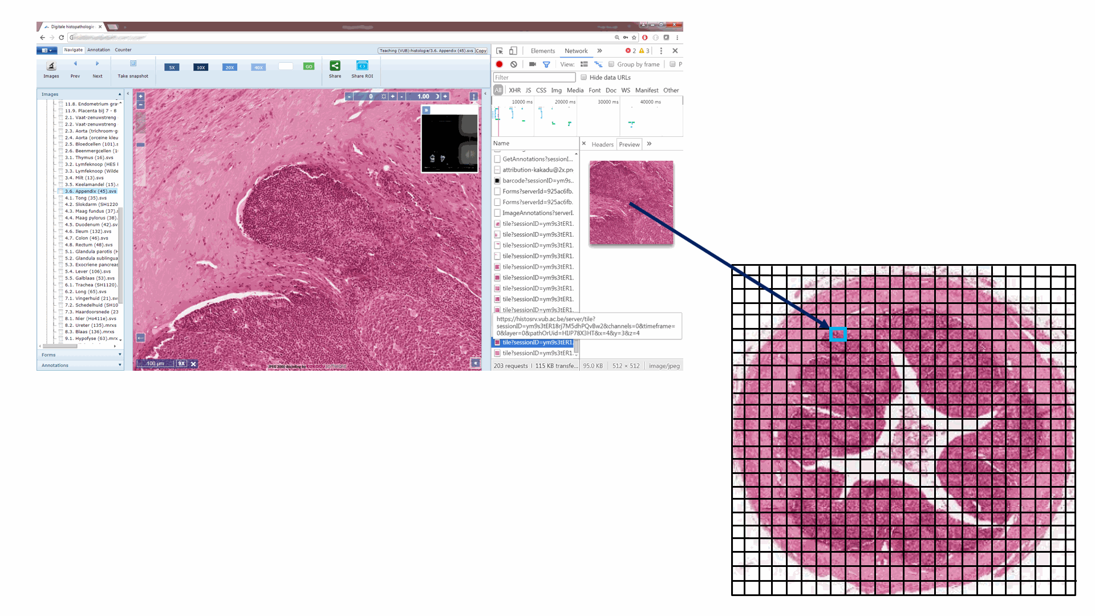Click the inspect element icon in DevTools

click(500, 51)
